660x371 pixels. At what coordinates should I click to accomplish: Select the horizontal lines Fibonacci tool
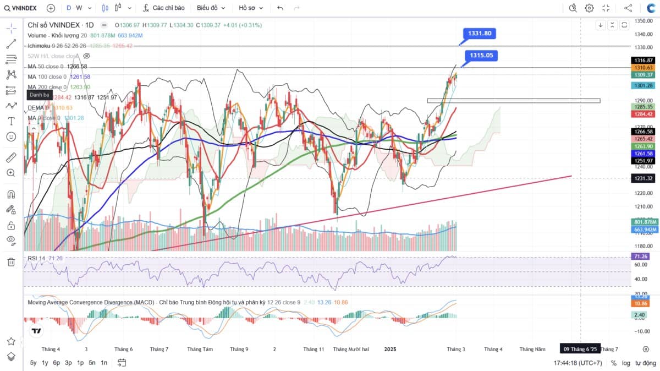pyautogui.click(x=11, y=59)
